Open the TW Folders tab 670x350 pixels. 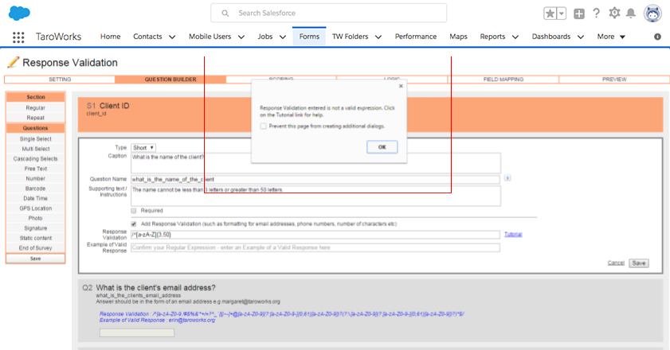pos(350,37)
